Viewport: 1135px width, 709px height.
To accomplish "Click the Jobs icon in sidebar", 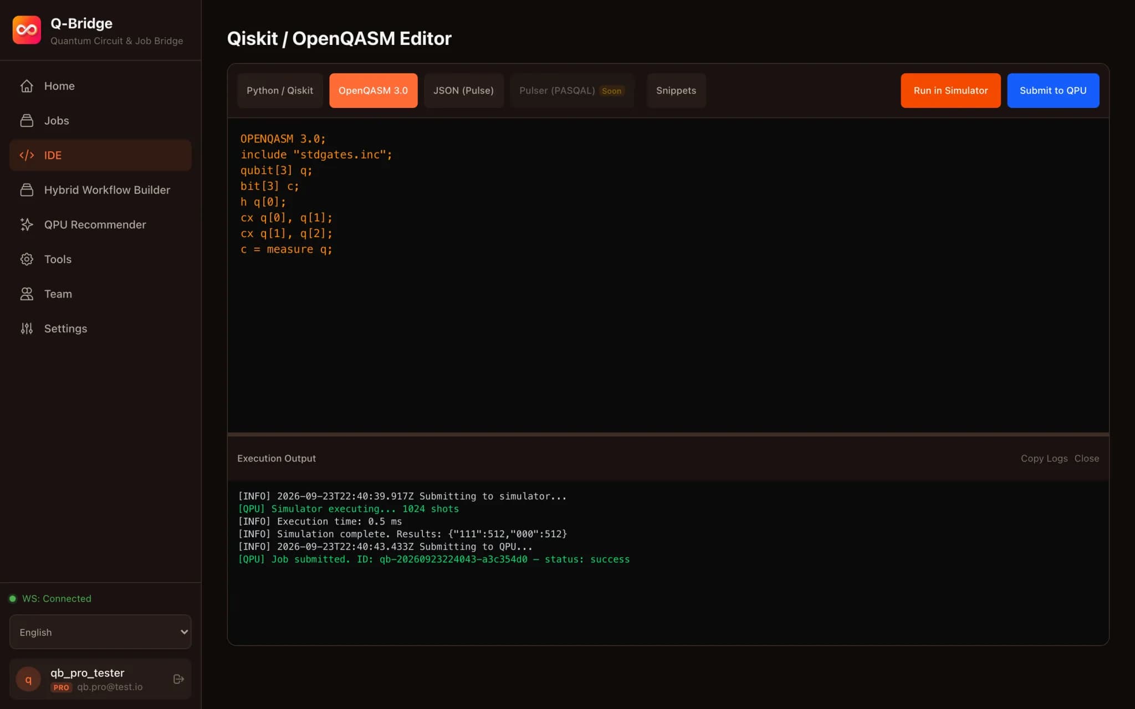I will pyautogui.click(x=27, y=121).
